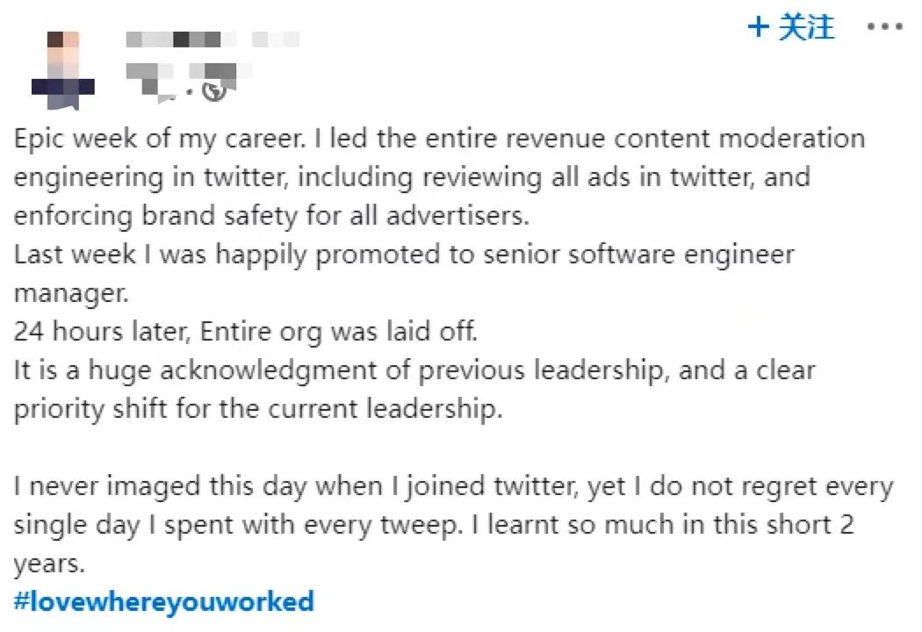Click the line starting "engineering in twitter"
Viewport: 922px width, 632px height.
pyautogui.click(x=412, y=177)
